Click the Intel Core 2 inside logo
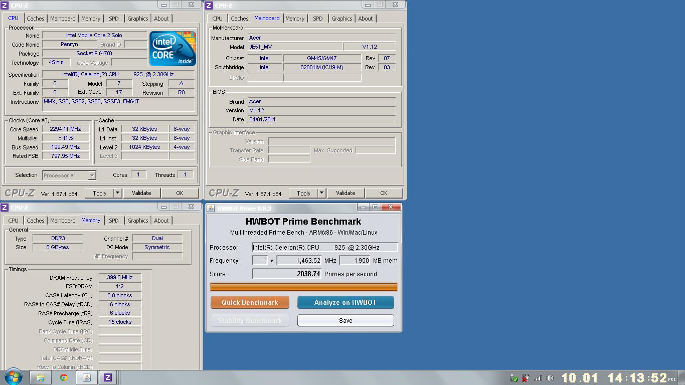This screenshot has height=385, width=685. 173,49
